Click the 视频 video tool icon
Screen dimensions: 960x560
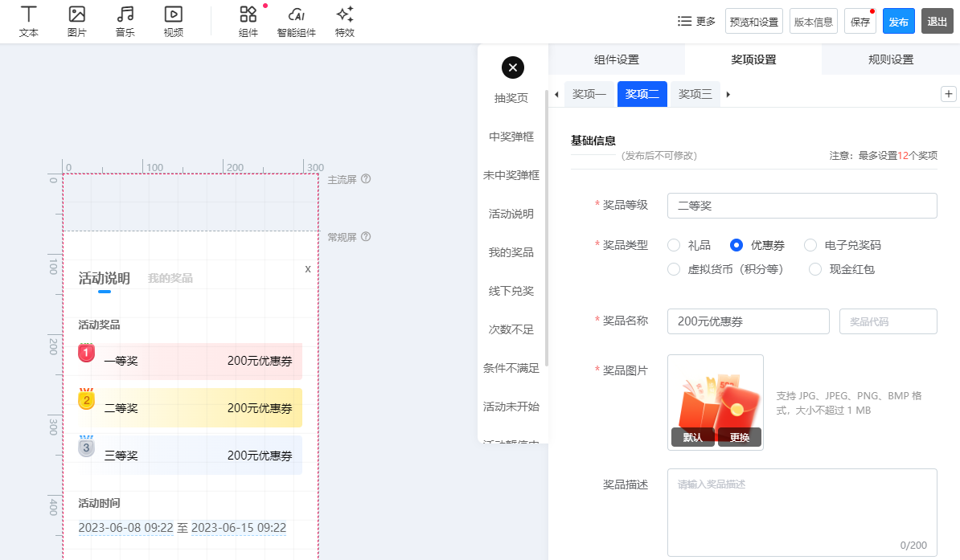click(x=173, y=14)
